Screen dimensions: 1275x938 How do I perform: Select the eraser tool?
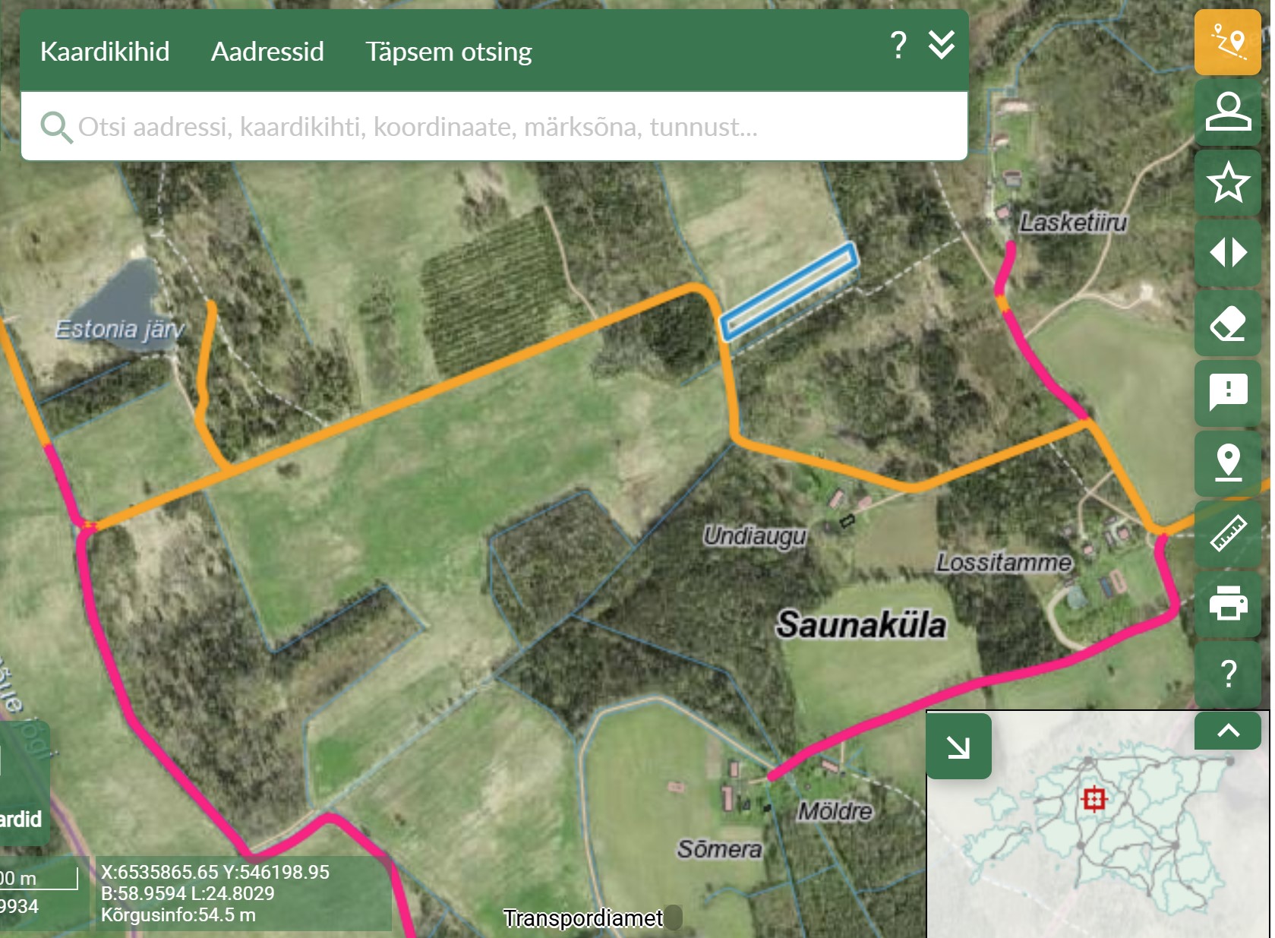(x=1227, y=323)
